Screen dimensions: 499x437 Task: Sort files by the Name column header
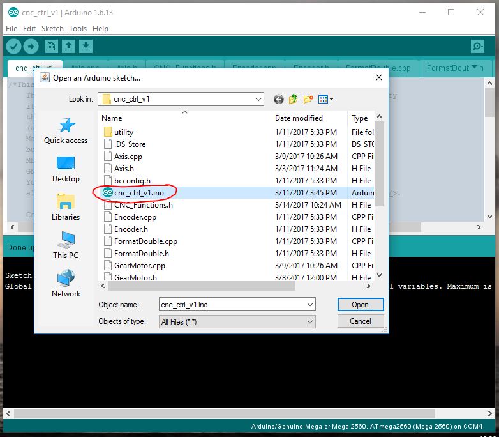[184, 118]
